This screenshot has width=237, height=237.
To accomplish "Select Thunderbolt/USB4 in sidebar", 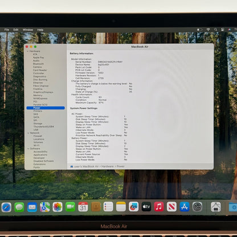I will [x=44, y=126].
